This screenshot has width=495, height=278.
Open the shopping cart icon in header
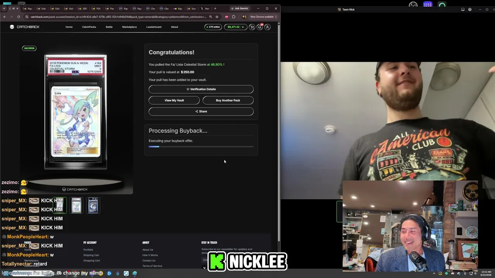tap(252, 27)
